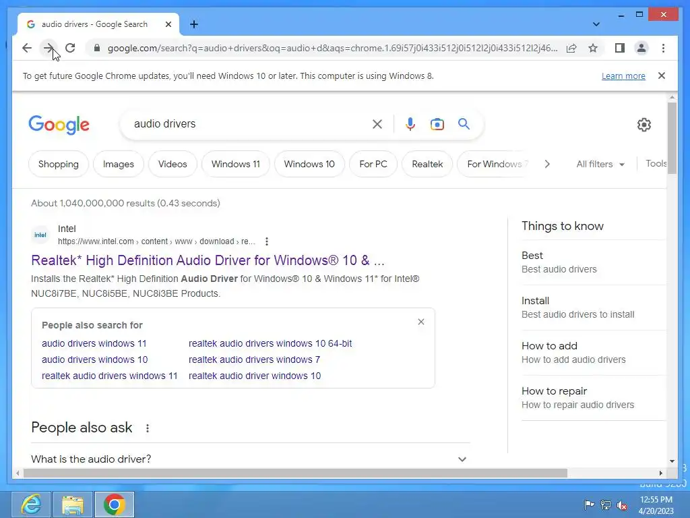Screen dimensions: 690x518
Task: Open Google quick settings gear
Action: coord(644,125)
